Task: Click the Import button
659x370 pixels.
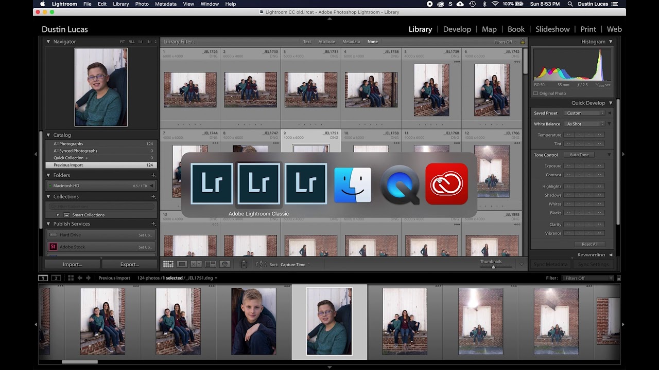Action: click(x=73, y=264)
